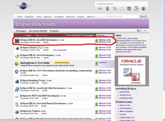
Task: Click green download arrow for C/C++ Developers
Action: click(97, 72)
